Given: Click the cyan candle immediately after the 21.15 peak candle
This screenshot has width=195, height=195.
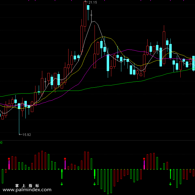Looking at the screenshot, I should [x=88, y=12].
